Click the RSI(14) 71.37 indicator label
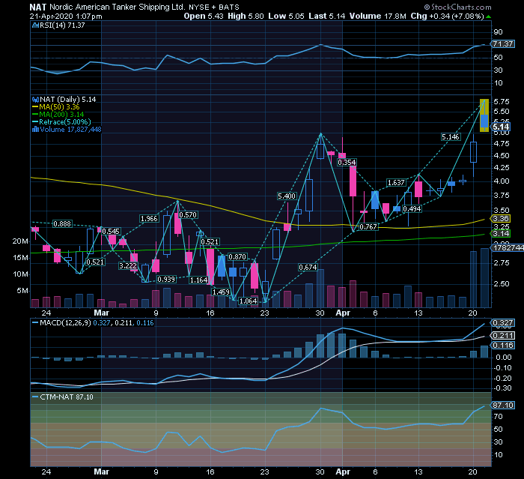Screen dimensions: 524x479 point(58,25)
